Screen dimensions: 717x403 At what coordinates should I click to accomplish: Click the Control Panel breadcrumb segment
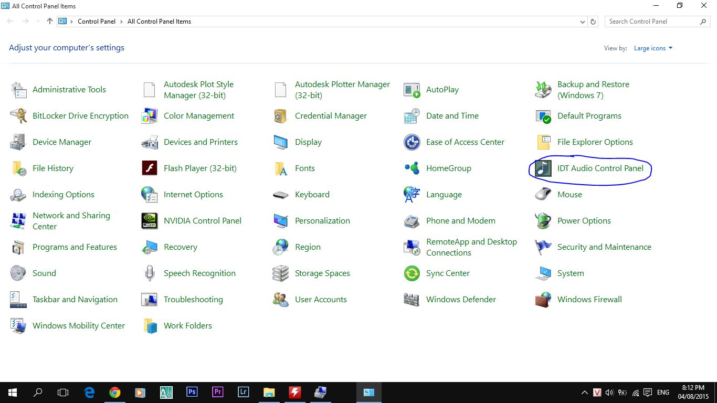coord(96,22)
